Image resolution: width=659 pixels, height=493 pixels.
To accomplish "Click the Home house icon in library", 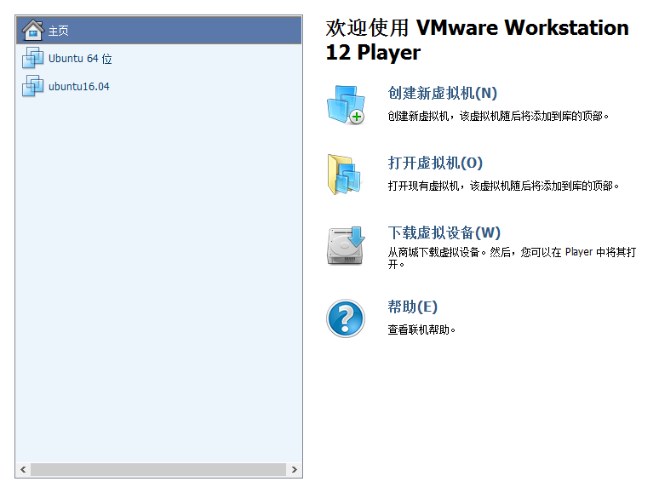I will [33, 31].
